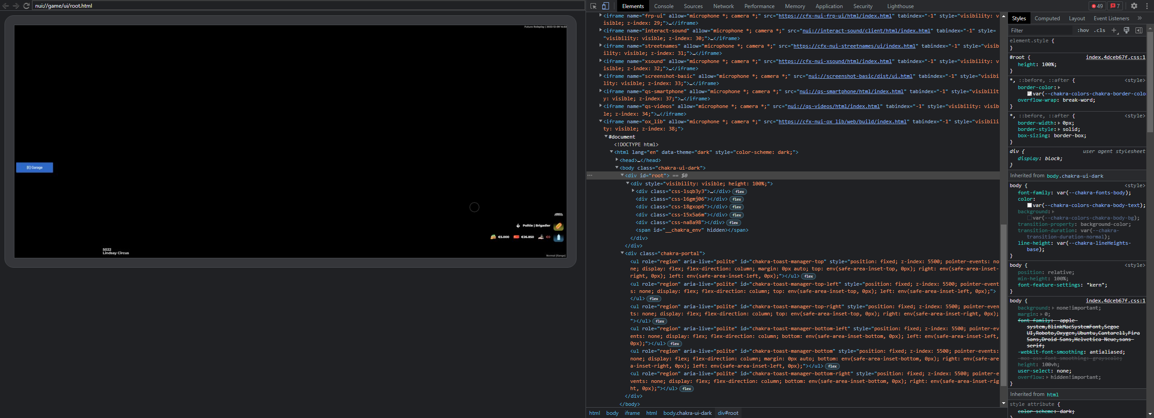This screenshot has width=1154, height=418.
Task: Open the Computed styles tab
Action: [1047, 18]
